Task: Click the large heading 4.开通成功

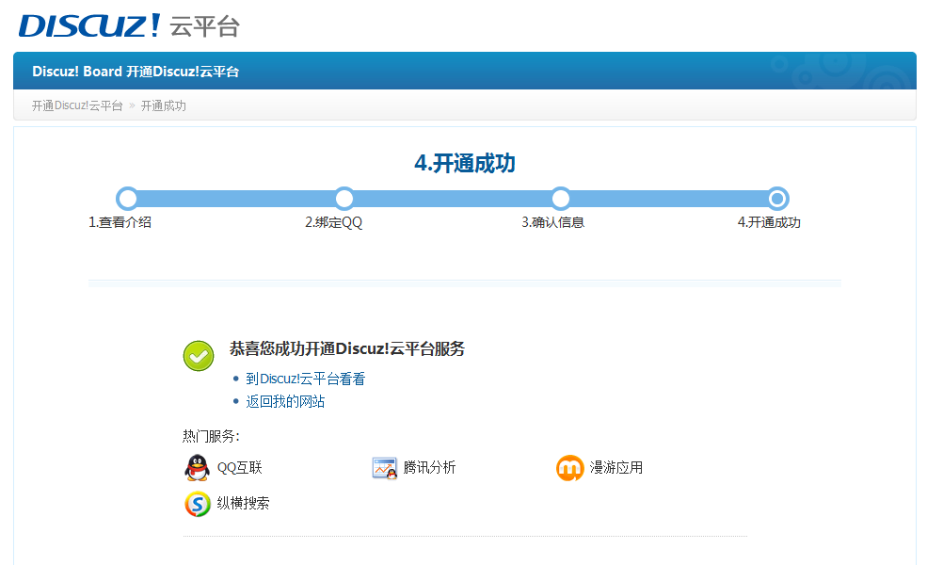Action: pyautogui.click(x=465, y=163)
